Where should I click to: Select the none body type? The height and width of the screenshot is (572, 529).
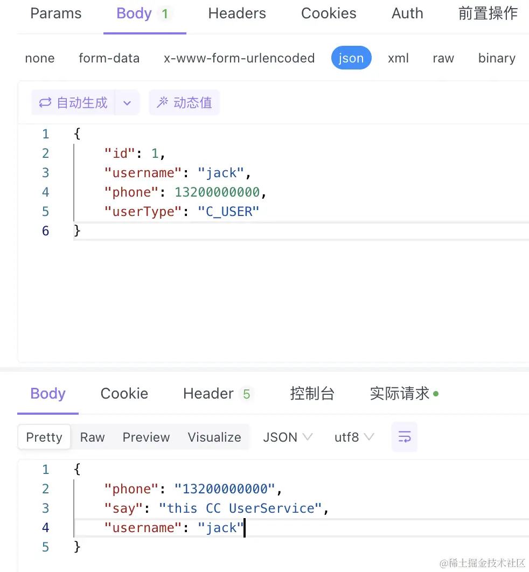click(40, 58)
